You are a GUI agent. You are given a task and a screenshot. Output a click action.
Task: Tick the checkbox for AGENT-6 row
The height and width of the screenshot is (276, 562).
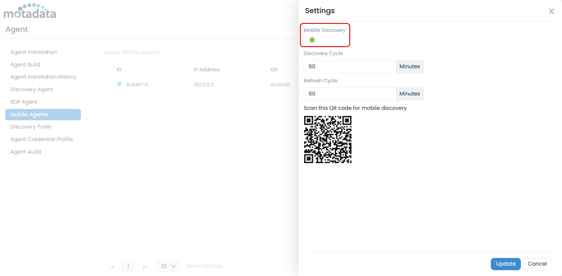coord(105,84)
